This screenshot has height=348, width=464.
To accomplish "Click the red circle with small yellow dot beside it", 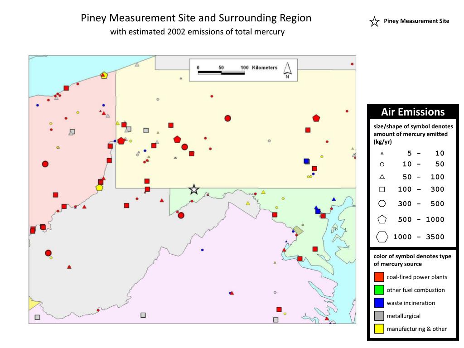I will tap(48, 253).
